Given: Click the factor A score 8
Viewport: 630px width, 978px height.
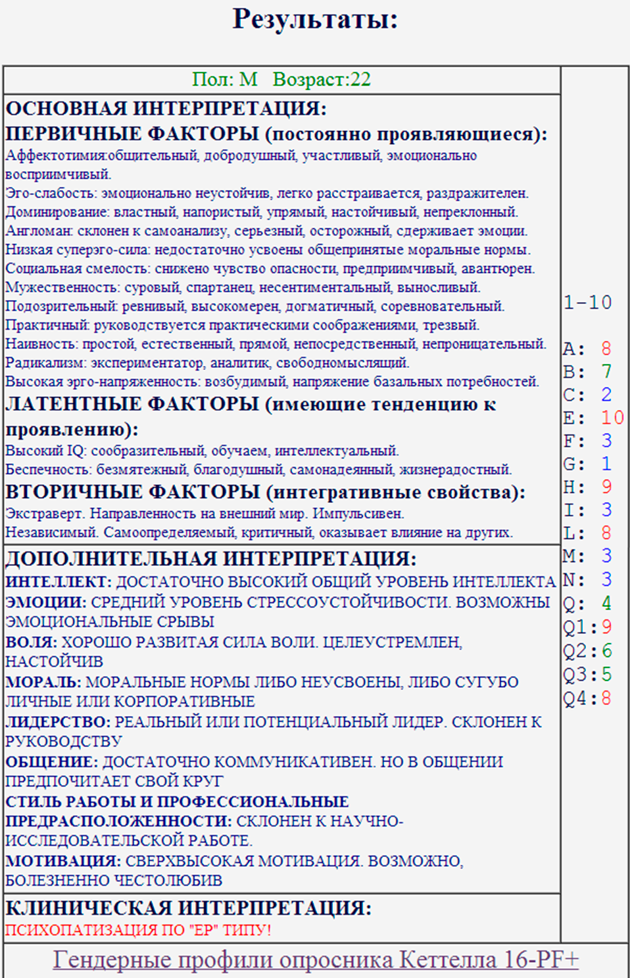Looking at the screenshot, I should [606, 349].
